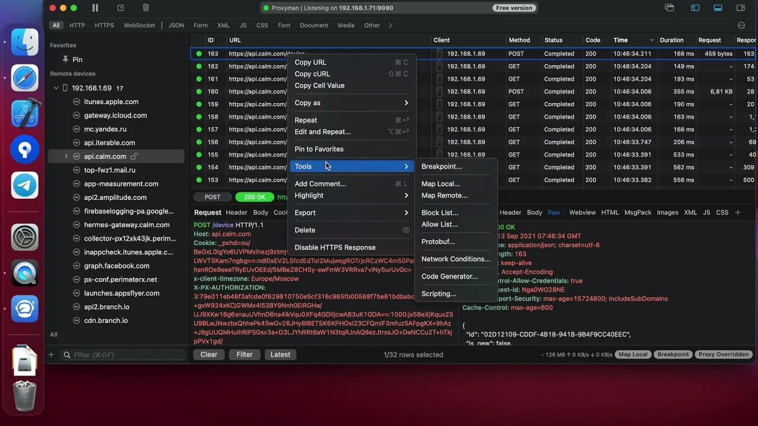The width and height of the screenshot is (758, 426).
Task: Open request Header tab
Action: [x=236, y=212]
